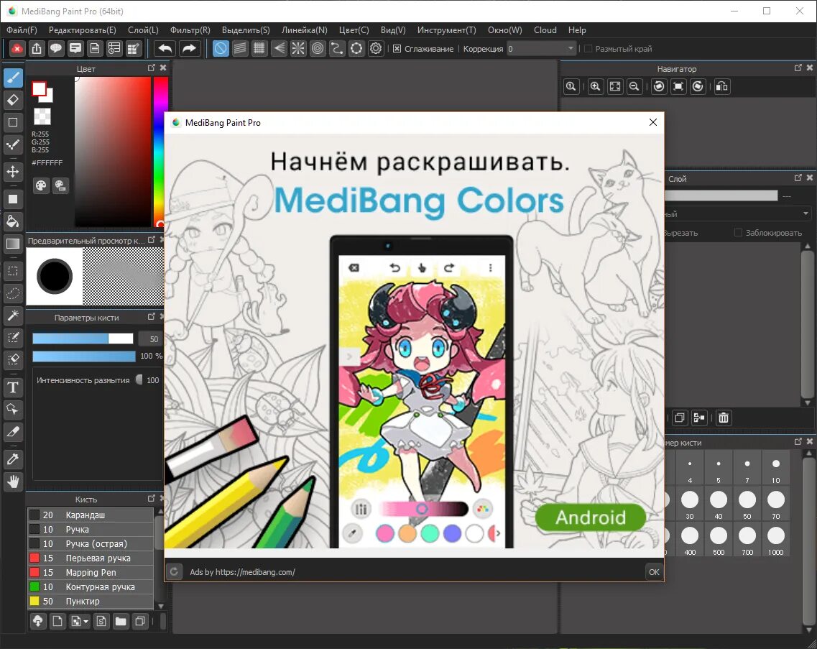Select the Fill rectangle tool
This screenshot has height=649, width=817.
[13, 199]
